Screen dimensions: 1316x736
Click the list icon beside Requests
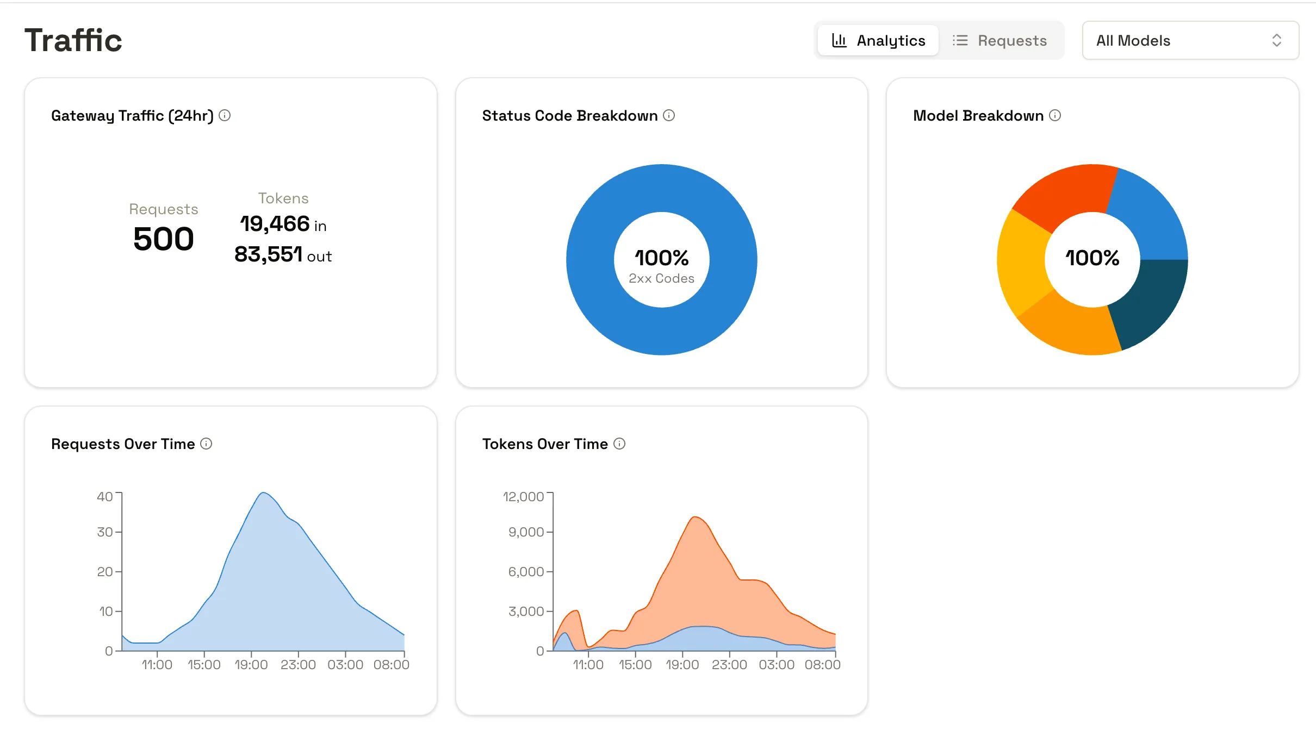[x=960, y=40]
